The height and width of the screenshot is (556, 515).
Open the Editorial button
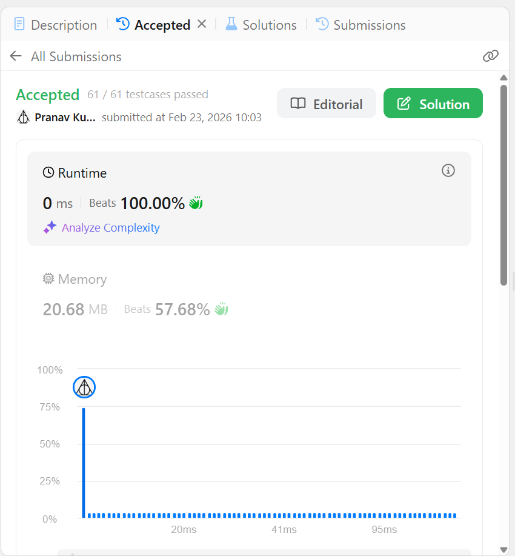click(326, 103)
